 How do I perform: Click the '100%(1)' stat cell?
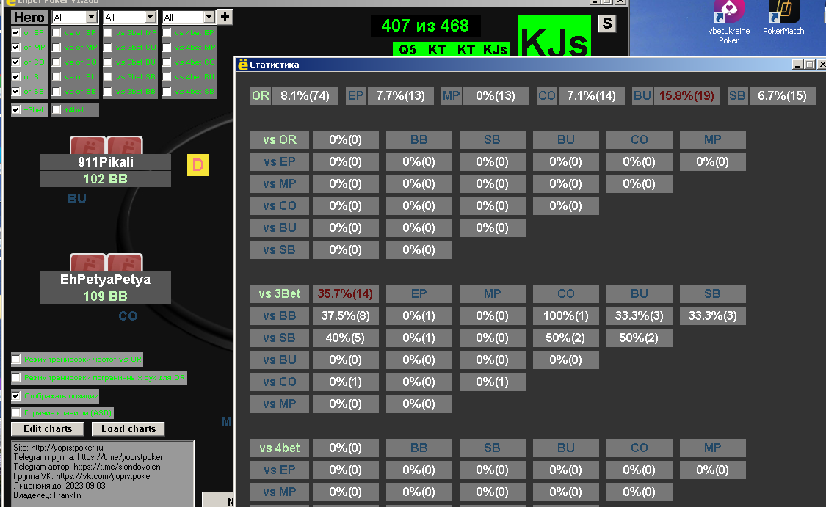(x=566, y=316)
